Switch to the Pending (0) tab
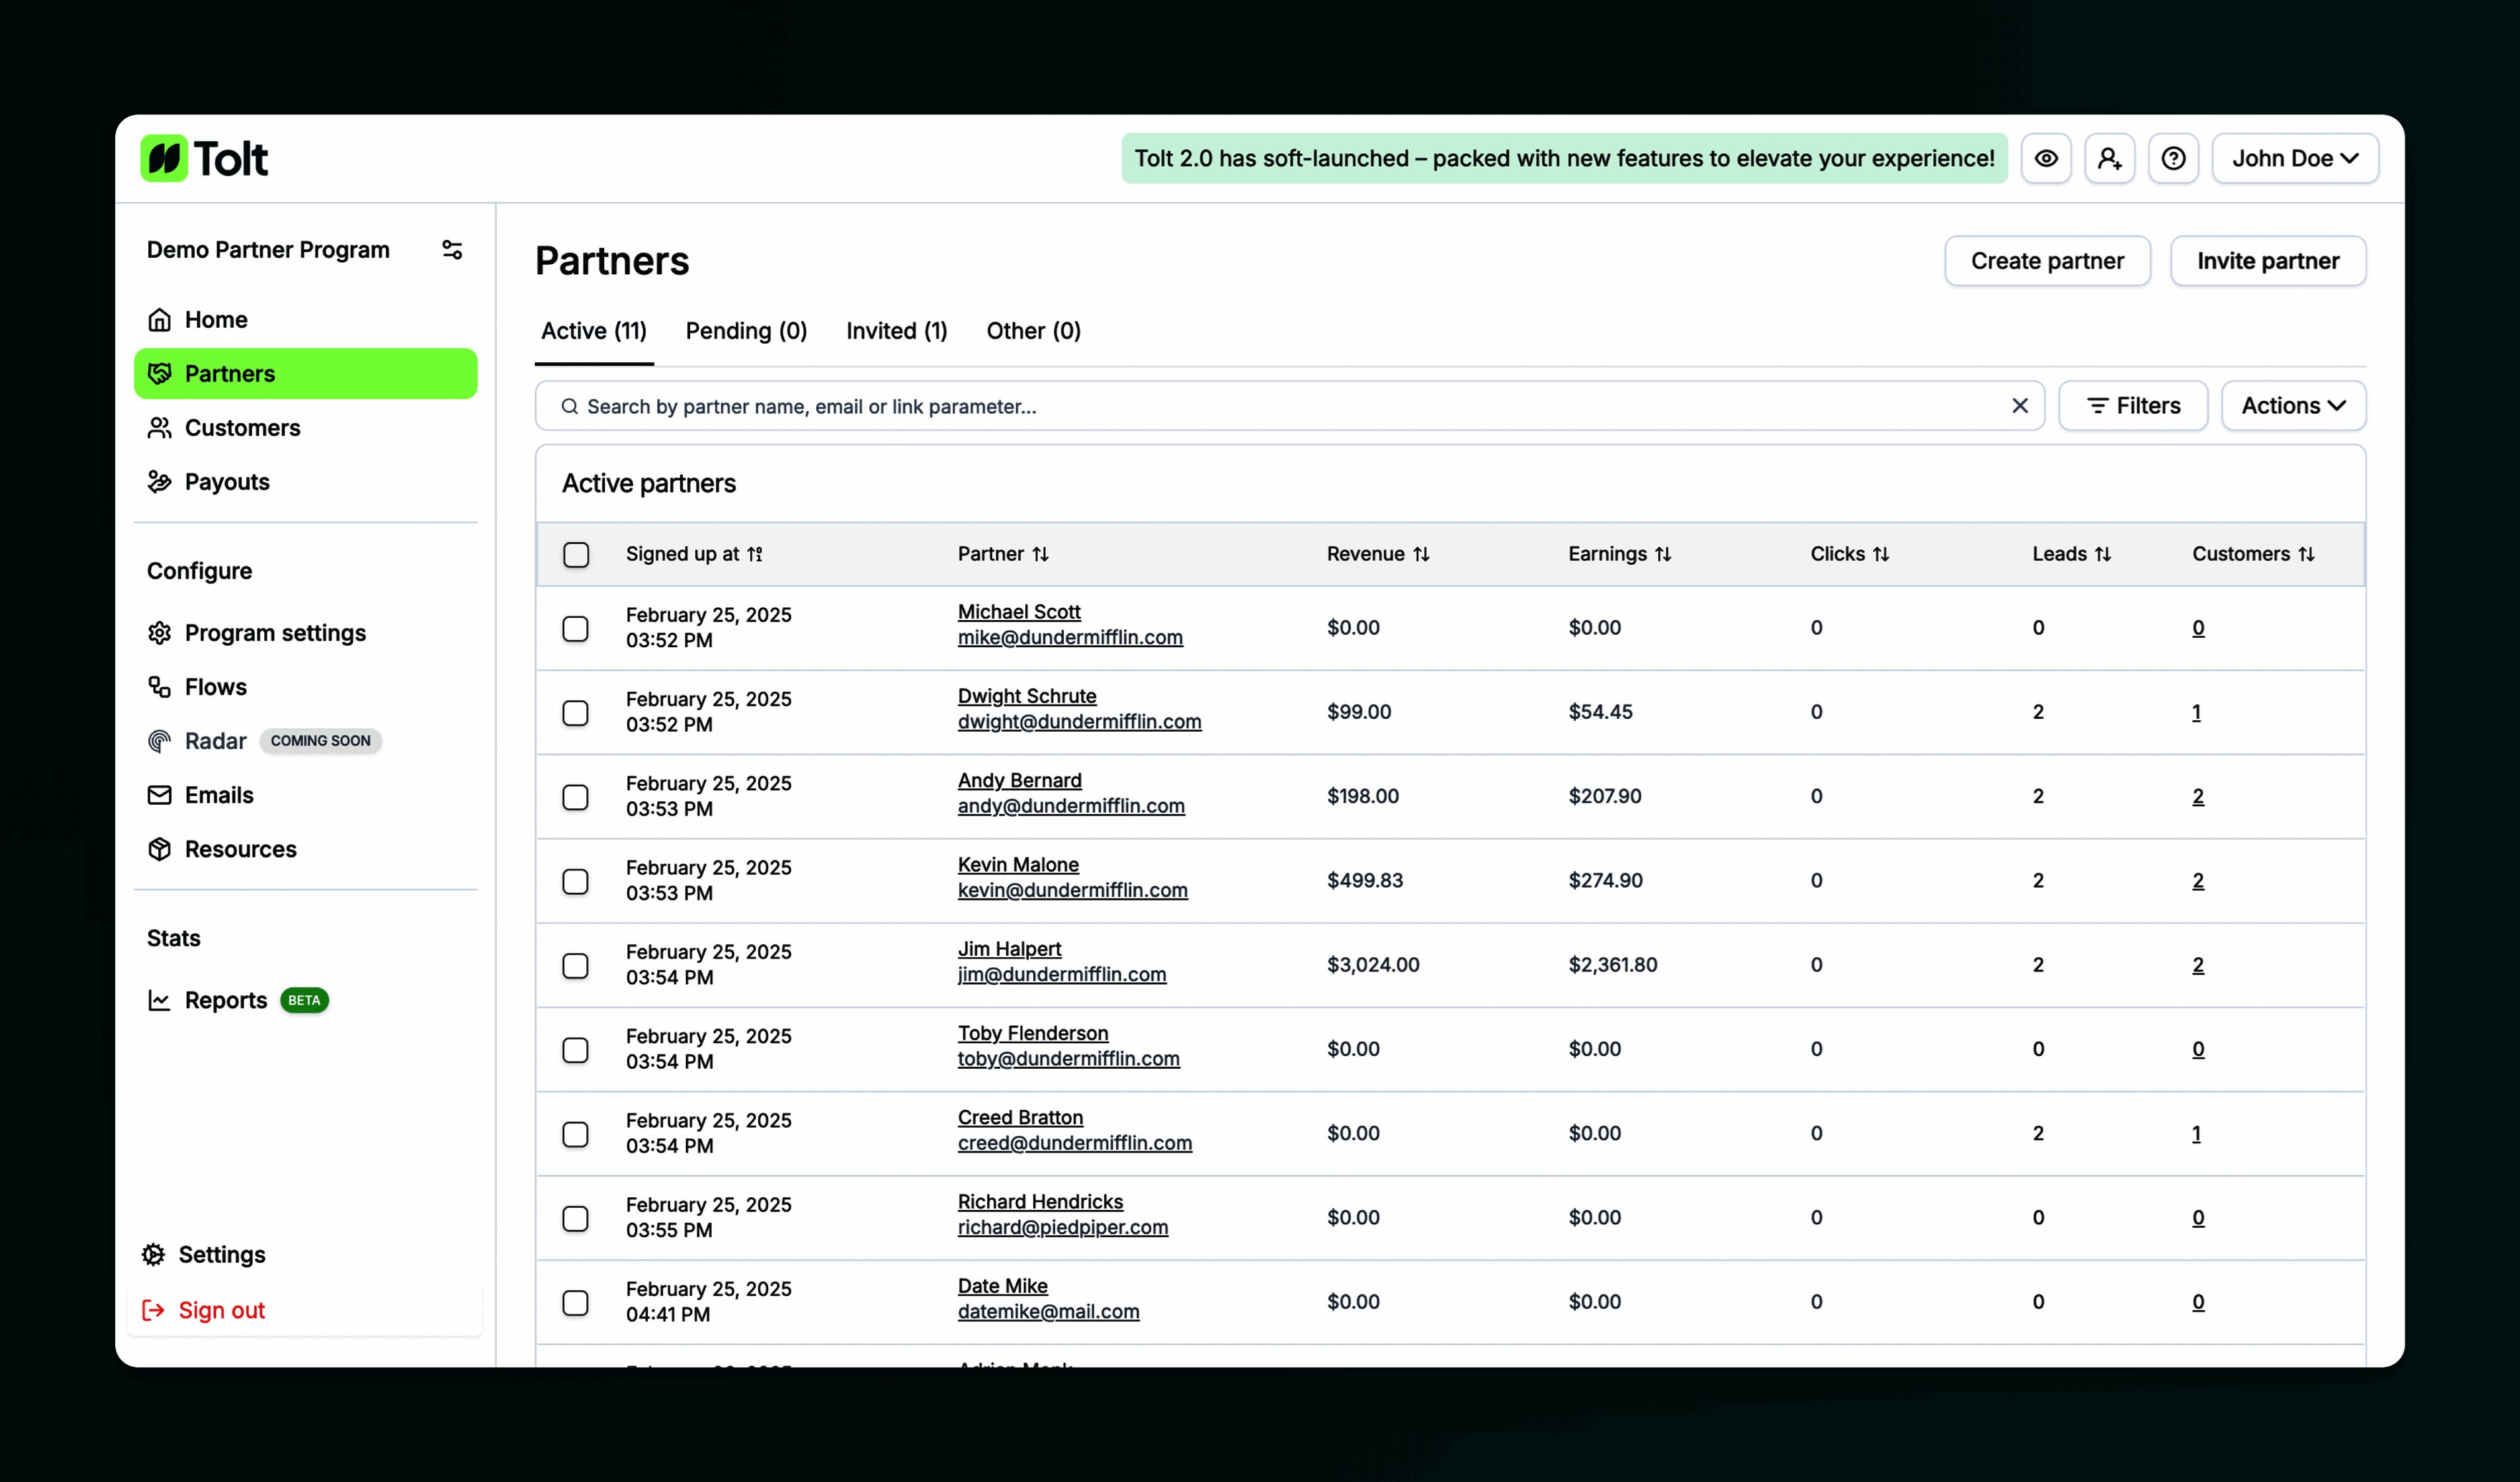 click(x=746, y=331)
